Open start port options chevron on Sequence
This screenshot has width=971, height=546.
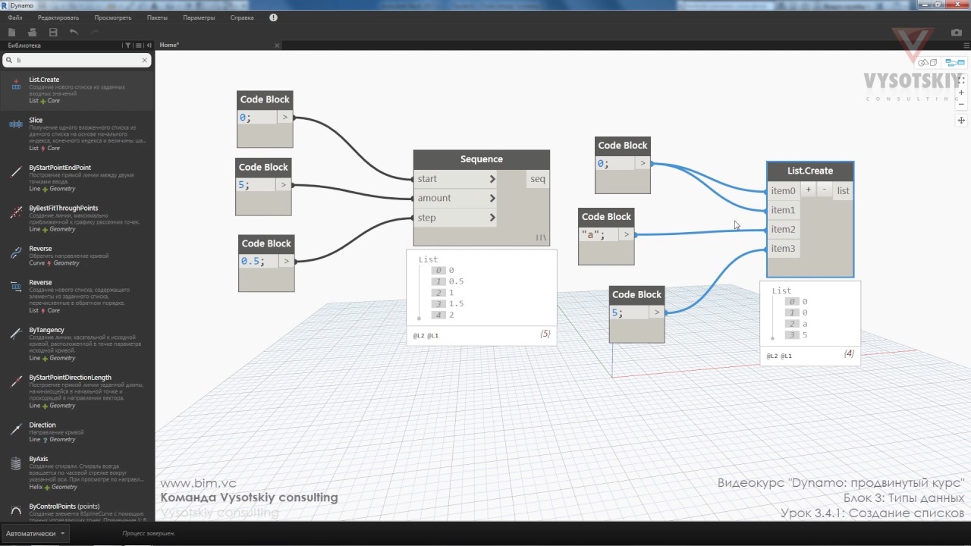click(x=492, y=179)
